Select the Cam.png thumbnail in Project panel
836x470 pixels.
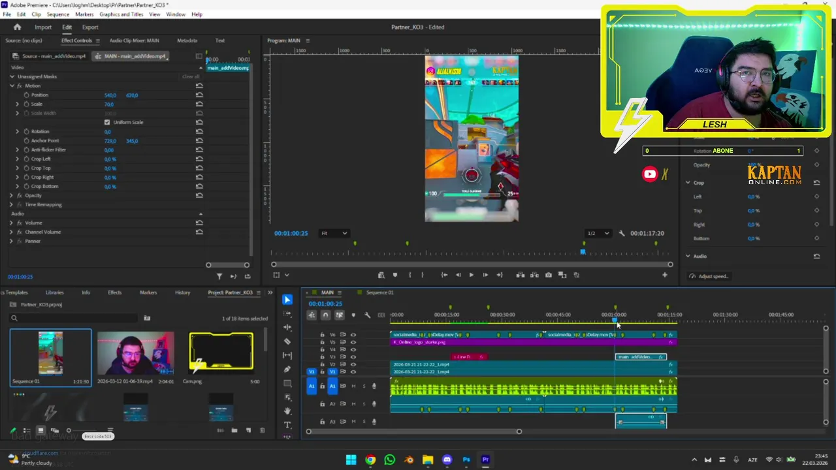tap(221, 352)
